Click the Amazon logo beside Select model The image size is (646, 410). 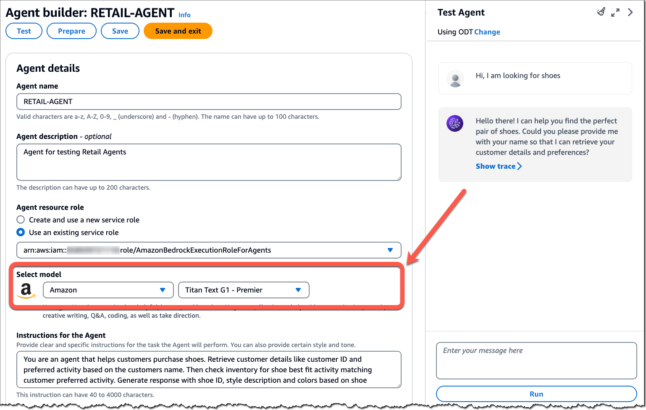pos(26,290)
